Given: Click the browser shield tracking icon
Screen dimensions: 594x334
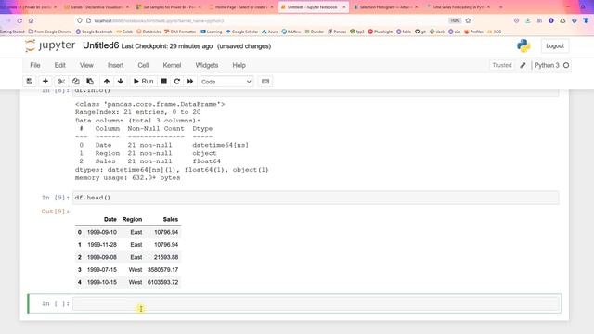Looking at the screenshot, I should (x=79, y=20).
